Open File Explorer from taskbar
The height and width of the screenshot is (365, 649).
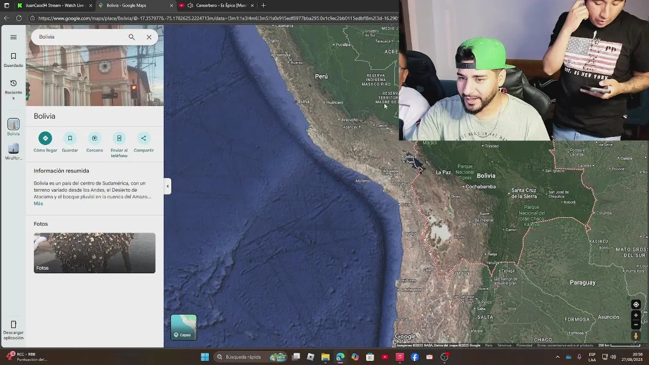[326, 357]
